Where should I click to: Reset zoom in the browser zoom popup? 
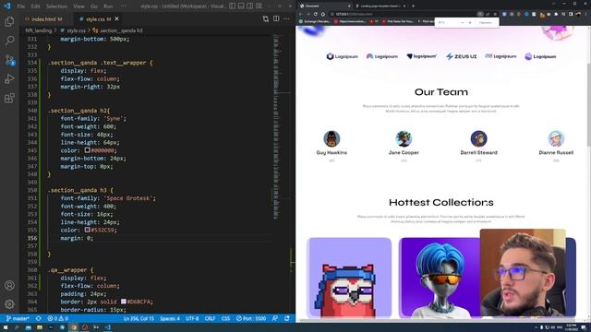(486, 22)
